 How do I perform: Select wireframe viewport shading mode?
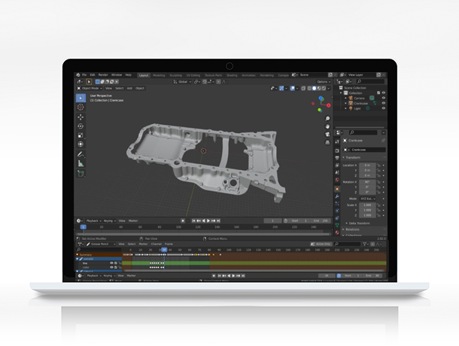point(309,88)
